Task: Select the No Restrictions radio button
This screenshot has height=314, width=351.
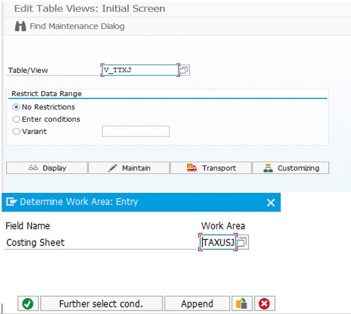Action: point(16,107)
